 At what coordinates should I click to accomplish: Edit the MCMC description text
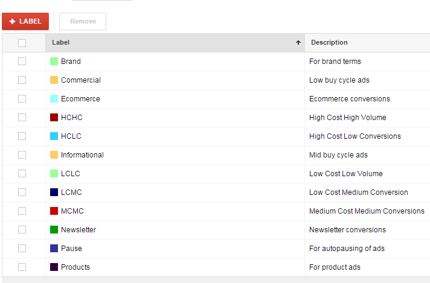click(367, 211)
